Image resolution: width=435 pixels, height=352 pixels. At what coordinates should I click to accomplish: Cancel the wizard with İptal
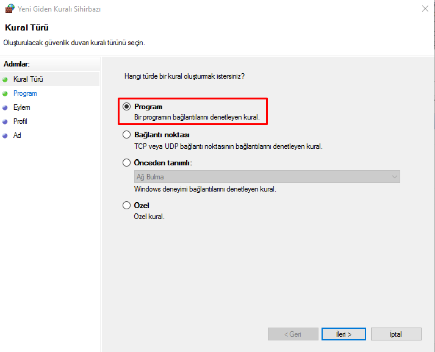pos(395,334)
